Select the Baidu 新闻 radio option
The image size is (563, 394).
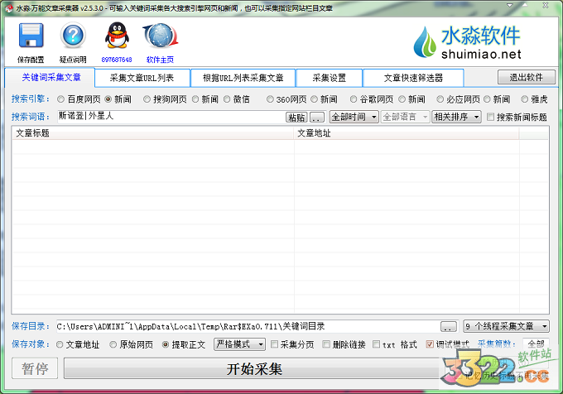point(108,99)
